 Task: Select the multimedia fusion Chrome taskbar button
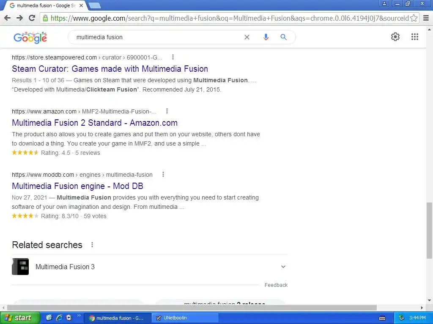point(118,318)
